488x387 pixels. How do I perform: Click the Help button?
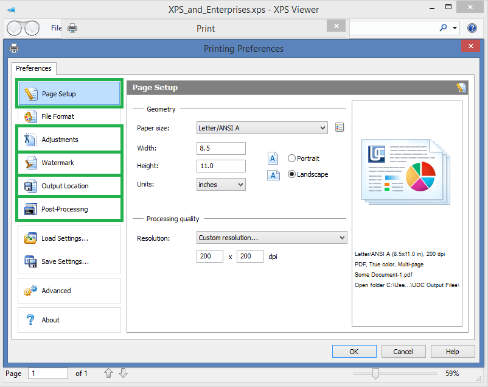[x=453, y=352]
